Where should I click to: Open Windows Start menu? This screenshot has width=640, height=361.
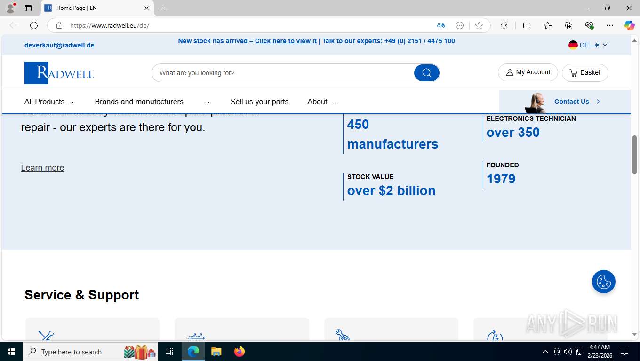tap(11, 352)
